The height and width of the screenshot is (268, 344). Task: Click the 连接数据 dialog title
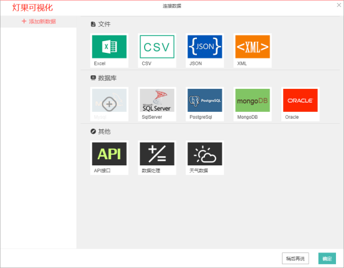pyautogui.click(x=172, y=6)
